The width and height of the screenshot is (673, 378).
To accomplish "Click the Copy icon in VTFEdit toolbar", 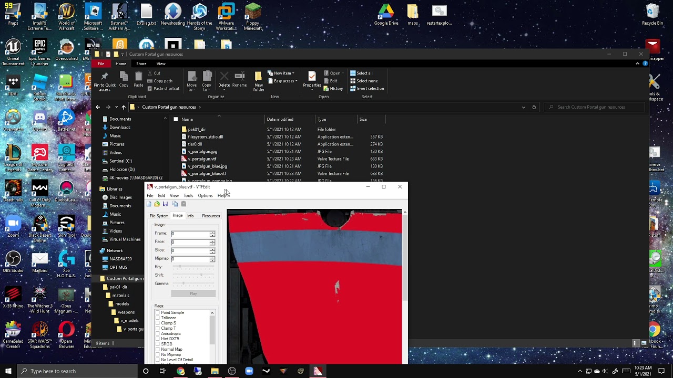I will (175, 204).
